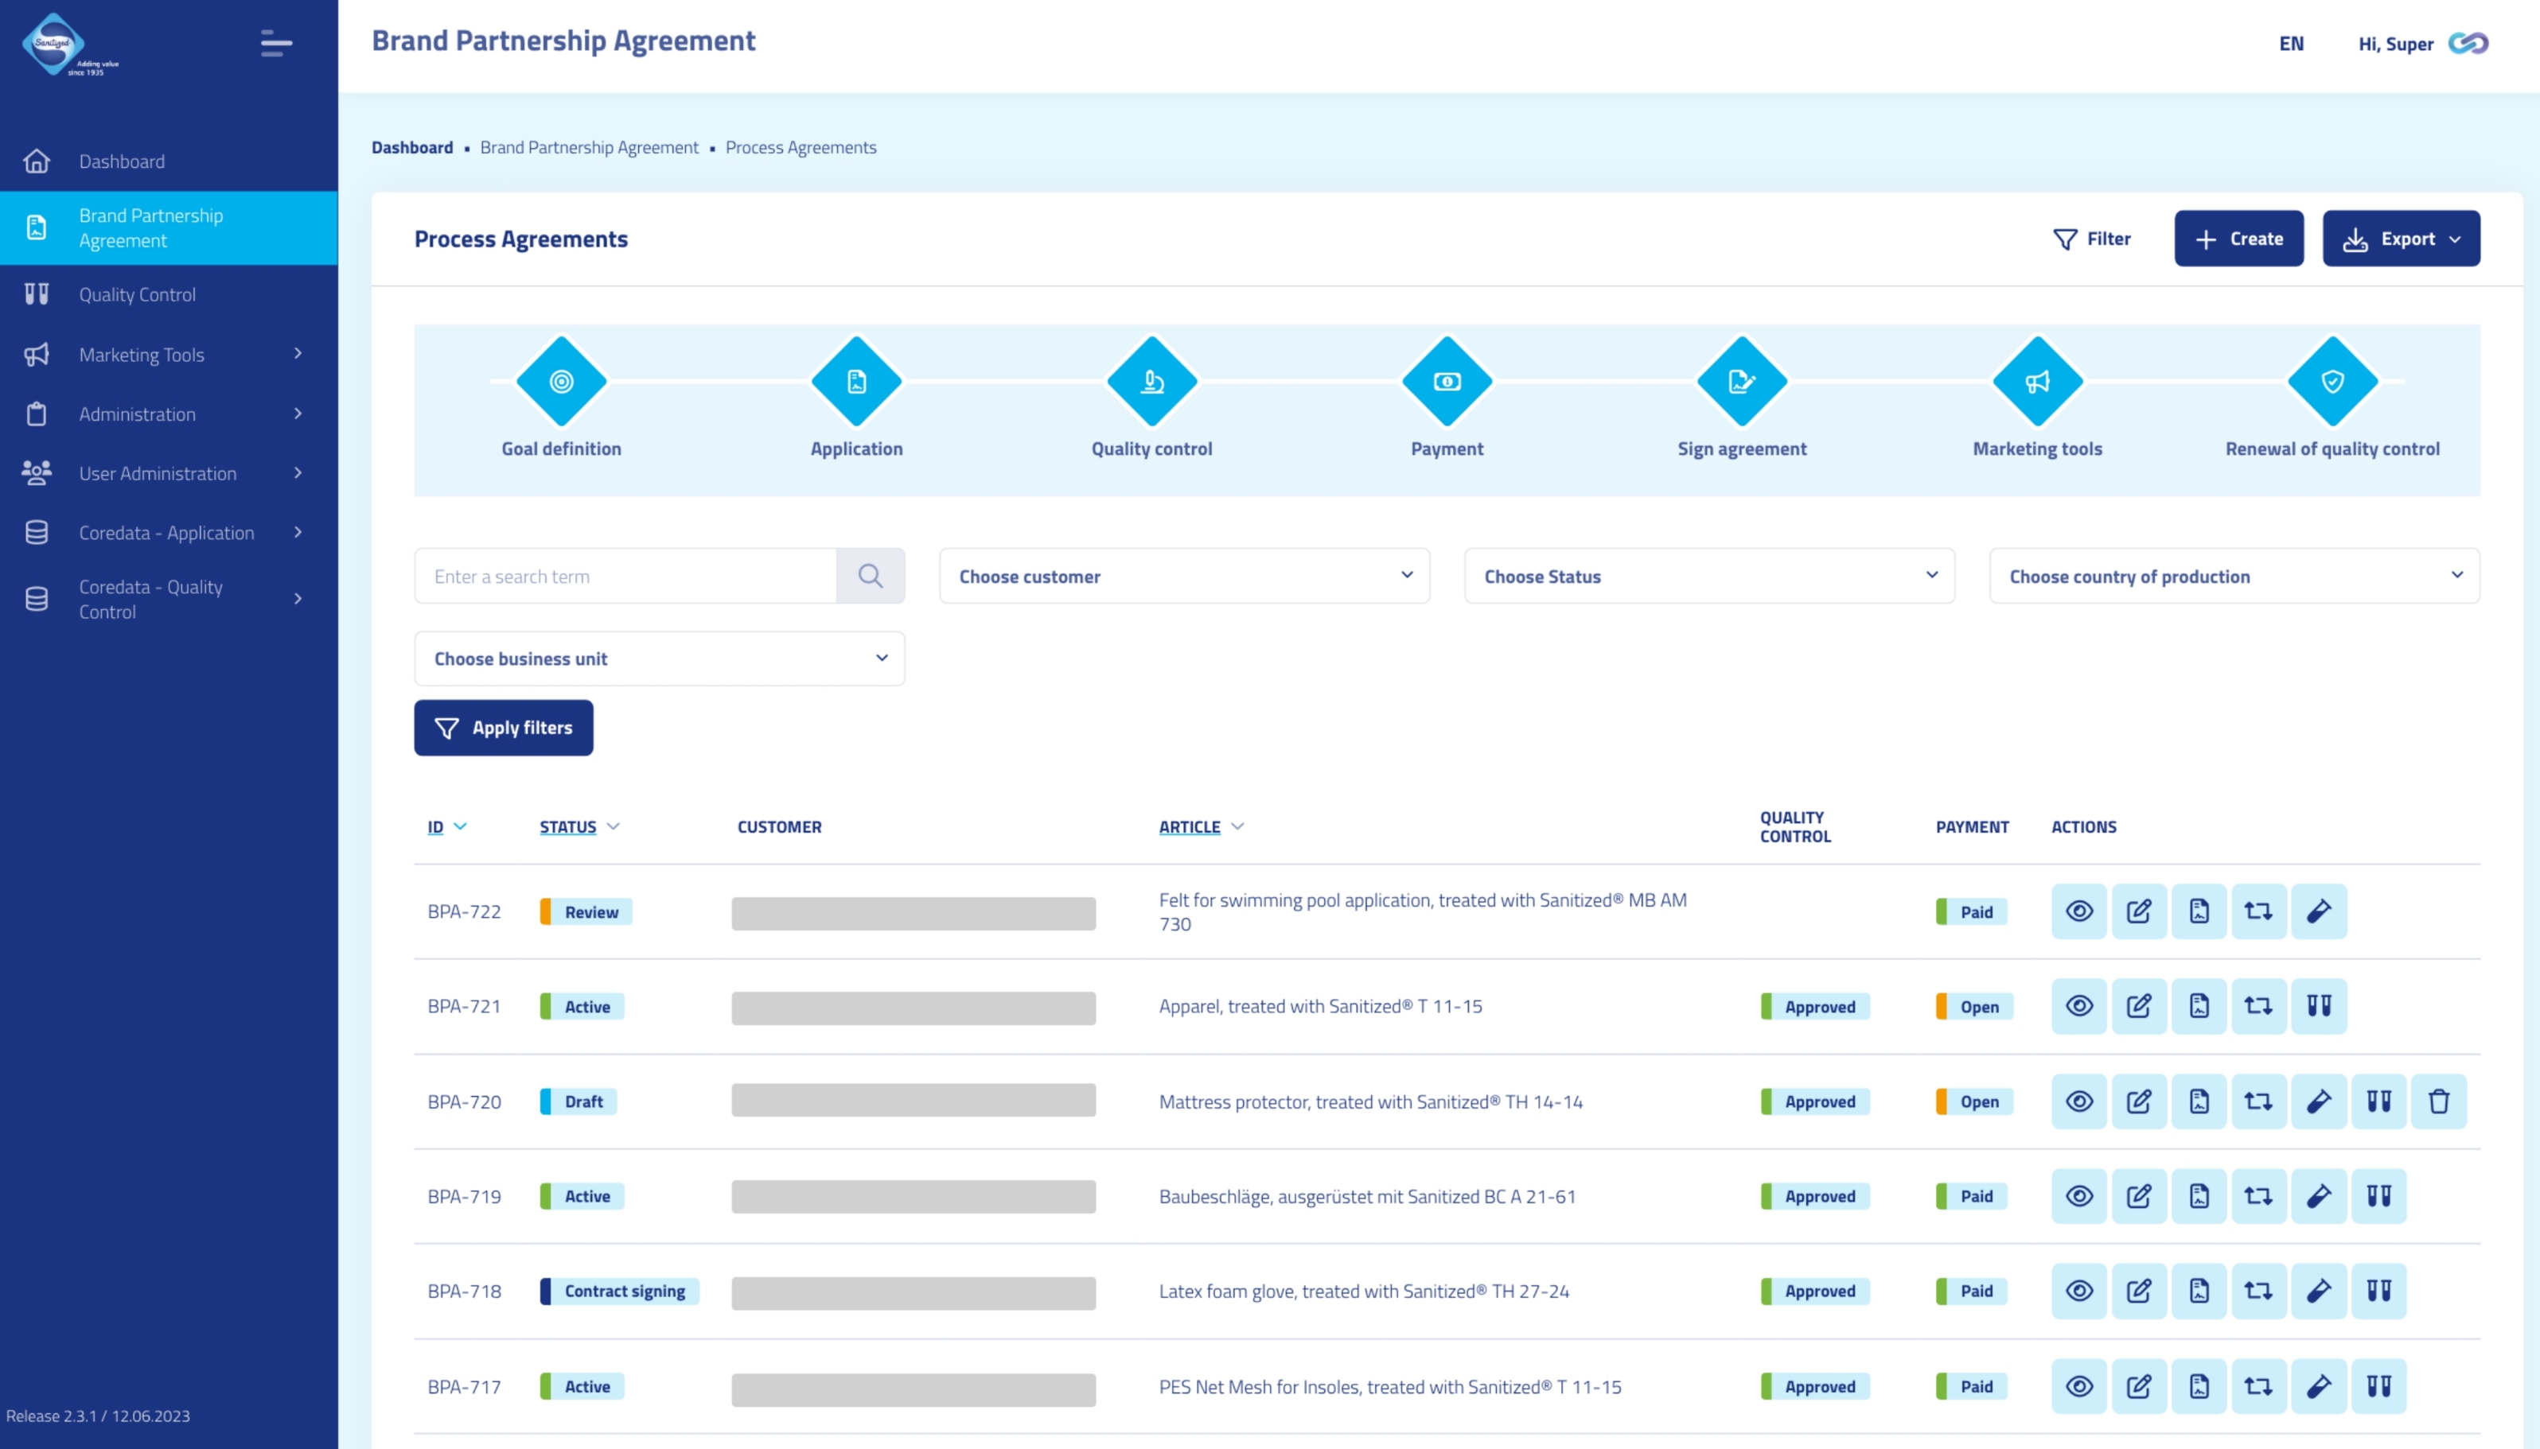Open the Sign agreement process step icon
Image resolution: width=2540 pixels, height=1449 pixels.
1740,381
